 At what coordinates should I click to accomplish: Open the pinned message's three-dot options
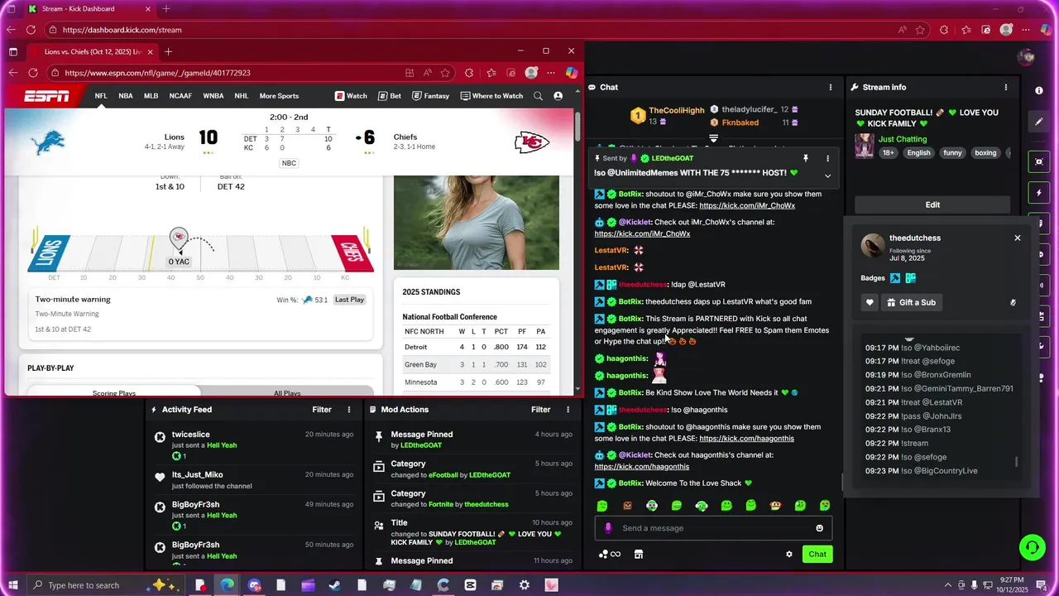click(x=827, y=158)
